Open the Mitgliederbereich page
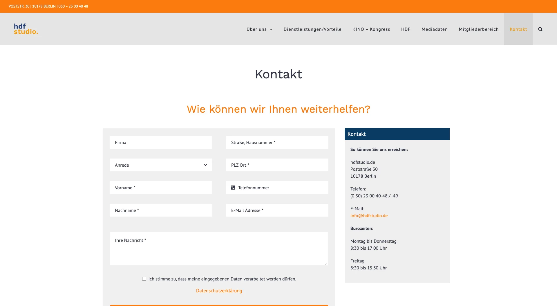Image resolution: width=557 pixels, height=306 pixels. tap(478, 29)
